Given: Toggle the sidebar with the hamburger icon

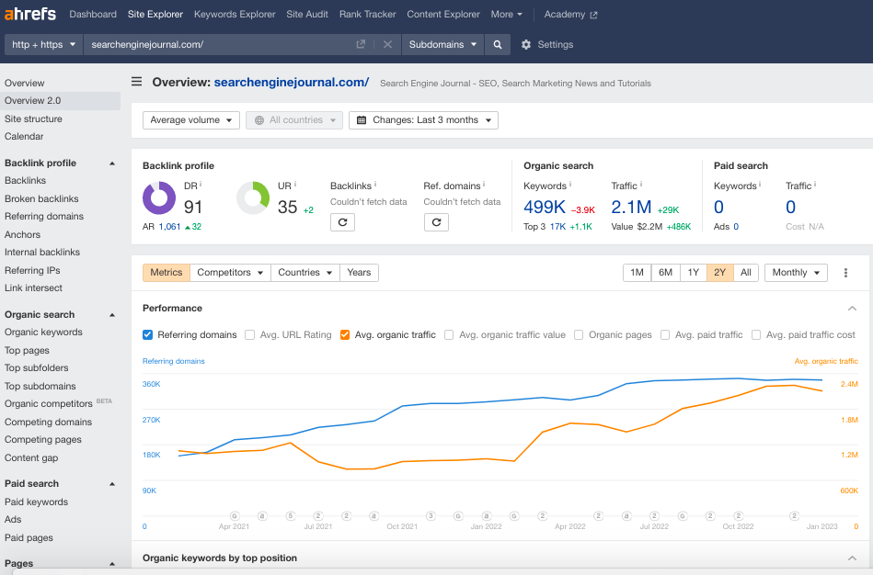Looking at the screenshot, I should (x=136, y=81).
